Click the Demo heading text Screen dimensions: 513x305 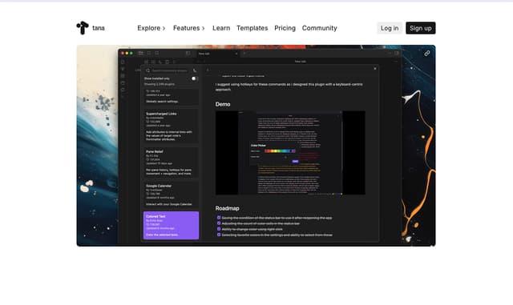pos(223,104)
